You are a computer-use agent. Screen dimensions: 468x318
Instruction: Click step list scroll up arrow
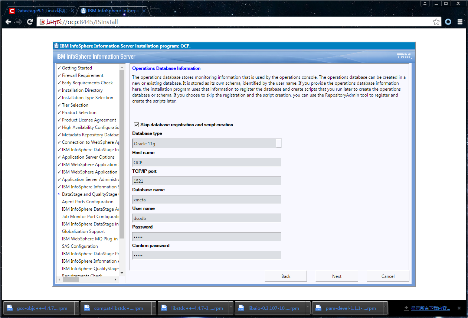[x=122, y=67]
